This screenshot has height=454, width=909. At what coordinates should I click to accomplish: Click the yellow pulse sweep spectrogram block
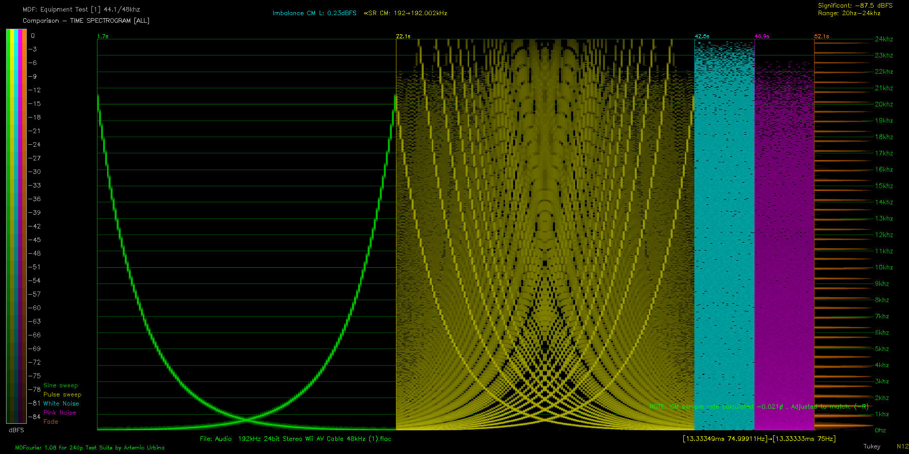click(x=545, y=235)
